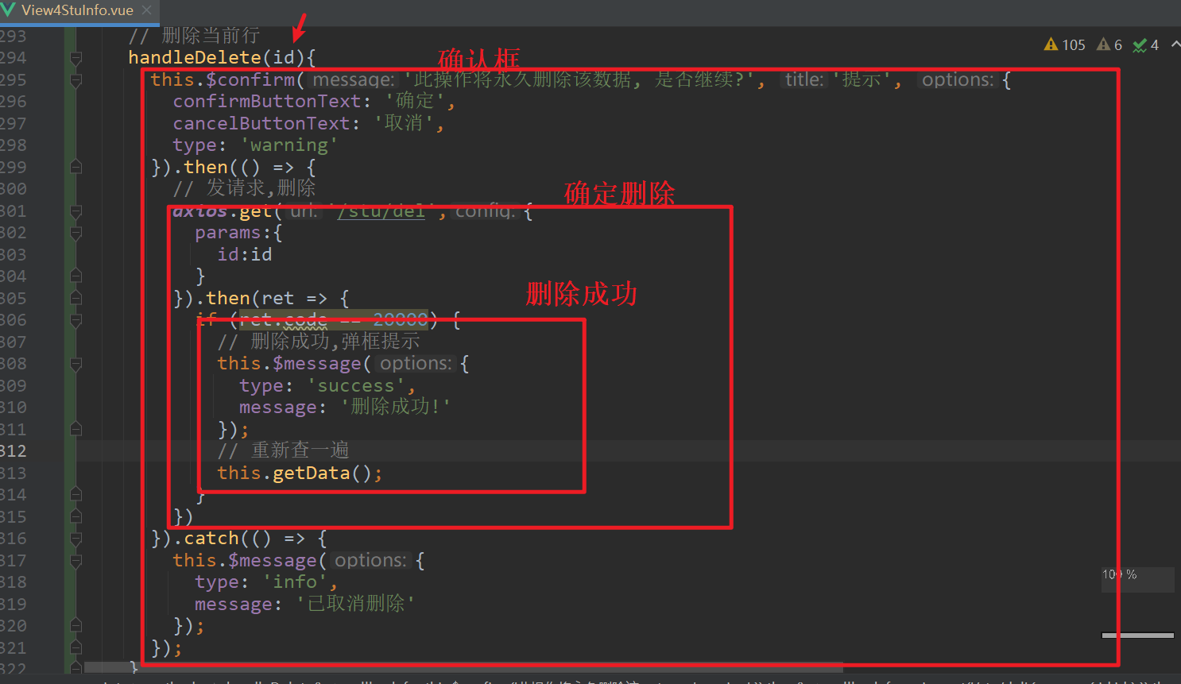Click the green typo checkmark showing 4
The height and width of the screenshot is (684, 1181).
(1146, 45)
